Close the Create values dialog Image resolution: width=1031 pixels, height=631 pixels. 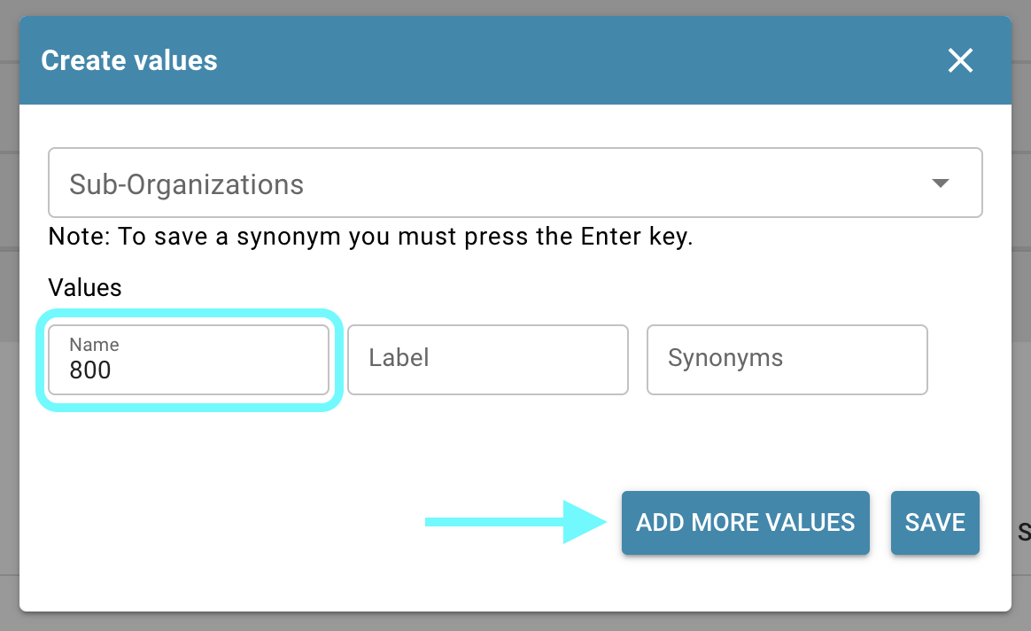[960, 60]
